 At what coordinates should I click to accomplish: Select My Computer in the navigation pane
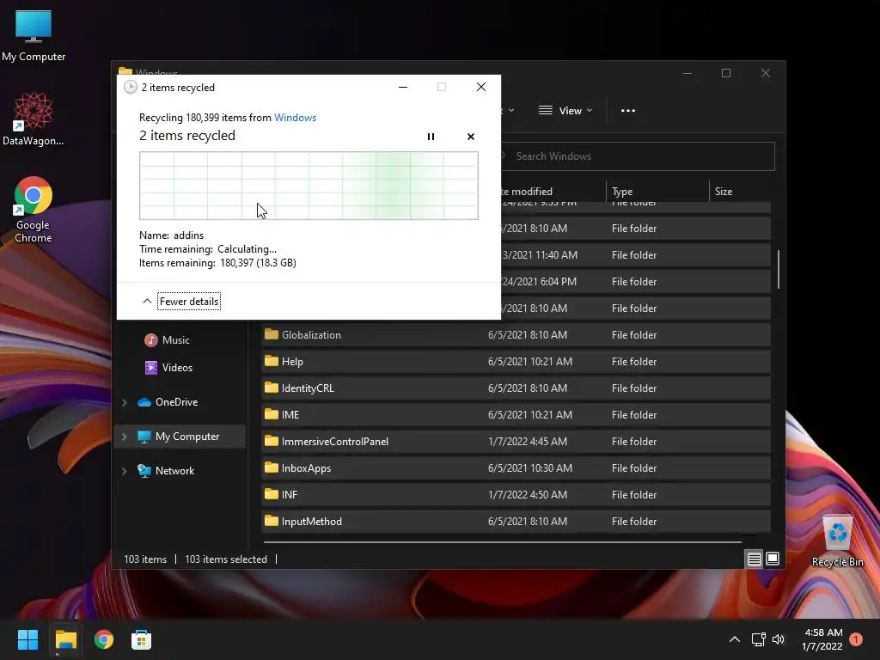[x=179, y=437]
